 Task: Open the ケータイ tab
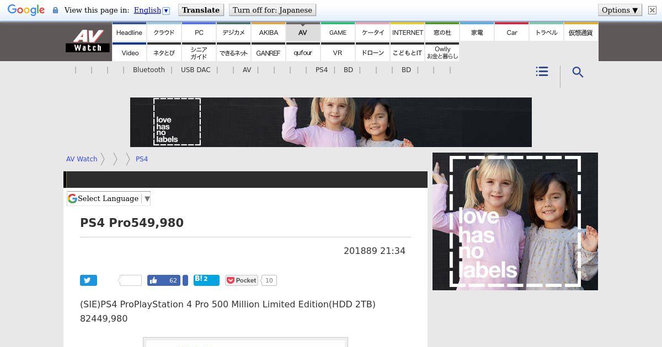pos(372,32)
